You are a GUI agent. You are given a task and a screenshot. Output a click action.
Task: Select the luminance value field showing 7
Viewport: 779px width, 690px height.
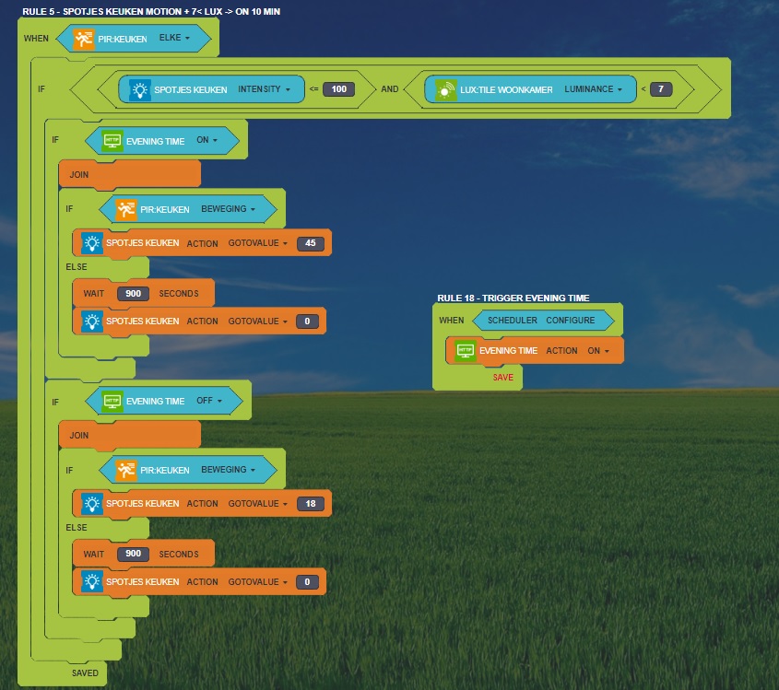661,89
